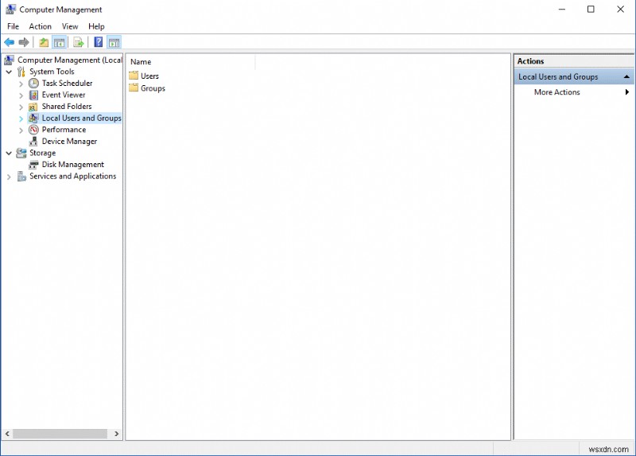Screen dimensions: 636x456
Task: Select the Users folder in the list
Action: [149, 76]
